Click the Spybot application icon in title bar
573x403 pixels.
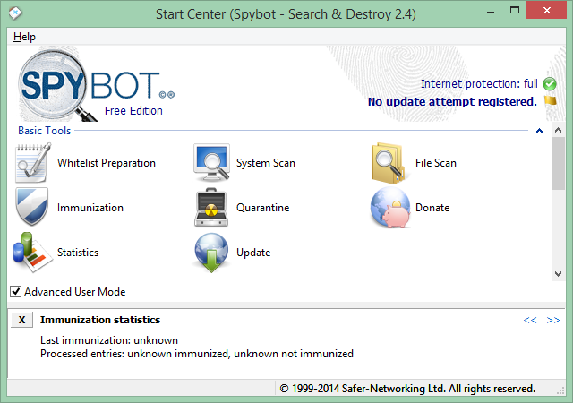point(15,13)
